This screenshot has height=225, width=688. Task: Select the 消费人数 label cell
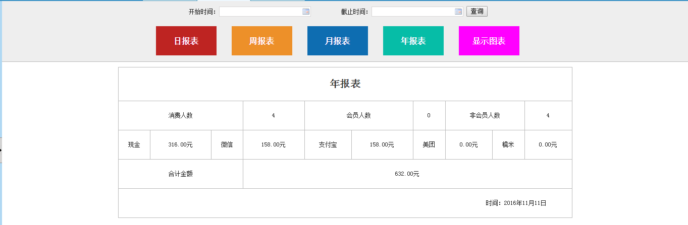[x=181, y=115]
